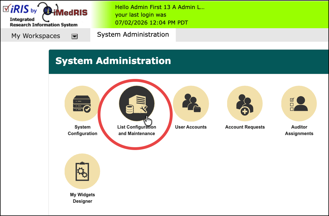Click the System Configuration label
This screenshot has width=329, height=216.
[x=82, y=130]
